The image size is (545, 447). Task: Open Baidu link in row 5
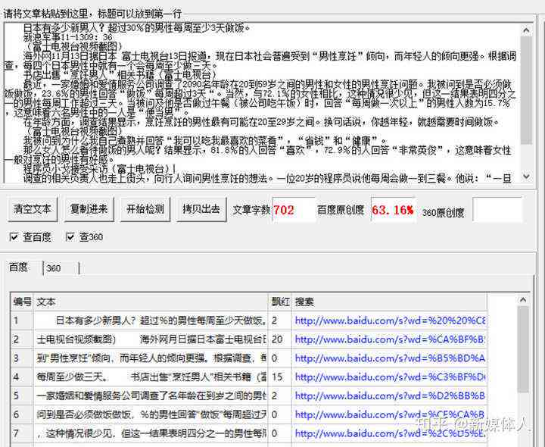(x=390, y=395)
